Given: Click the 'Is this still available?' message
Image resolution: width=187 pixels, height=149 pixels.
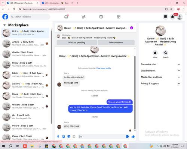Looking at the screenshot, I should 74,77.
